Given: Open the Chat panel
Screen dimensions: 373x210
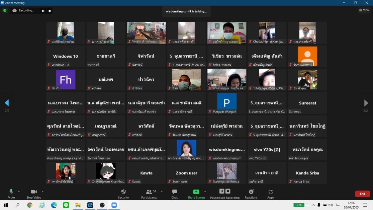Looking at the screenshot, I should [x=174, y=194].
